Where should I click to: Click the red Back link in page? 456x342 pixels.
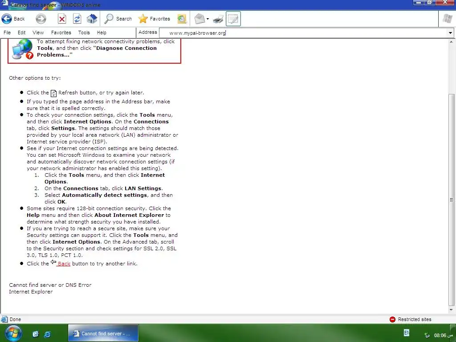point(64,264)
